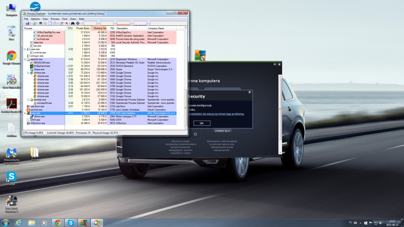
Task: Open the Acrobat Reader DC desktop icon
Action: tap(11, 106)
